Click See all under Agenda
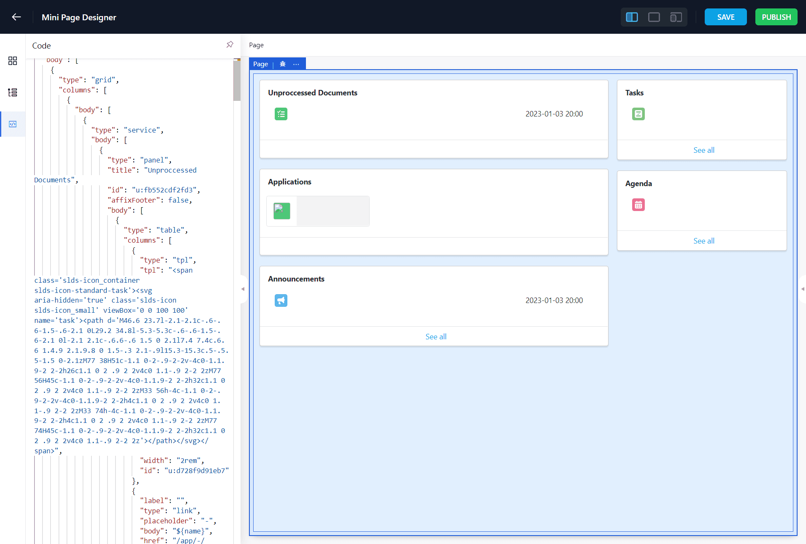This screenshot has width=806, height=544. tap(703, 241)
